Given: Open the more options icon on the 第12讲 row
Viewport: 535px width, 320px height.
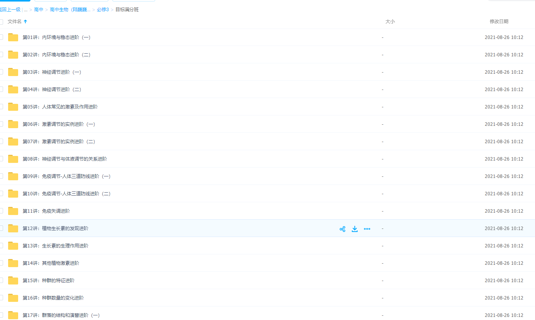Looking at the screenshot, I should [367, 229].
